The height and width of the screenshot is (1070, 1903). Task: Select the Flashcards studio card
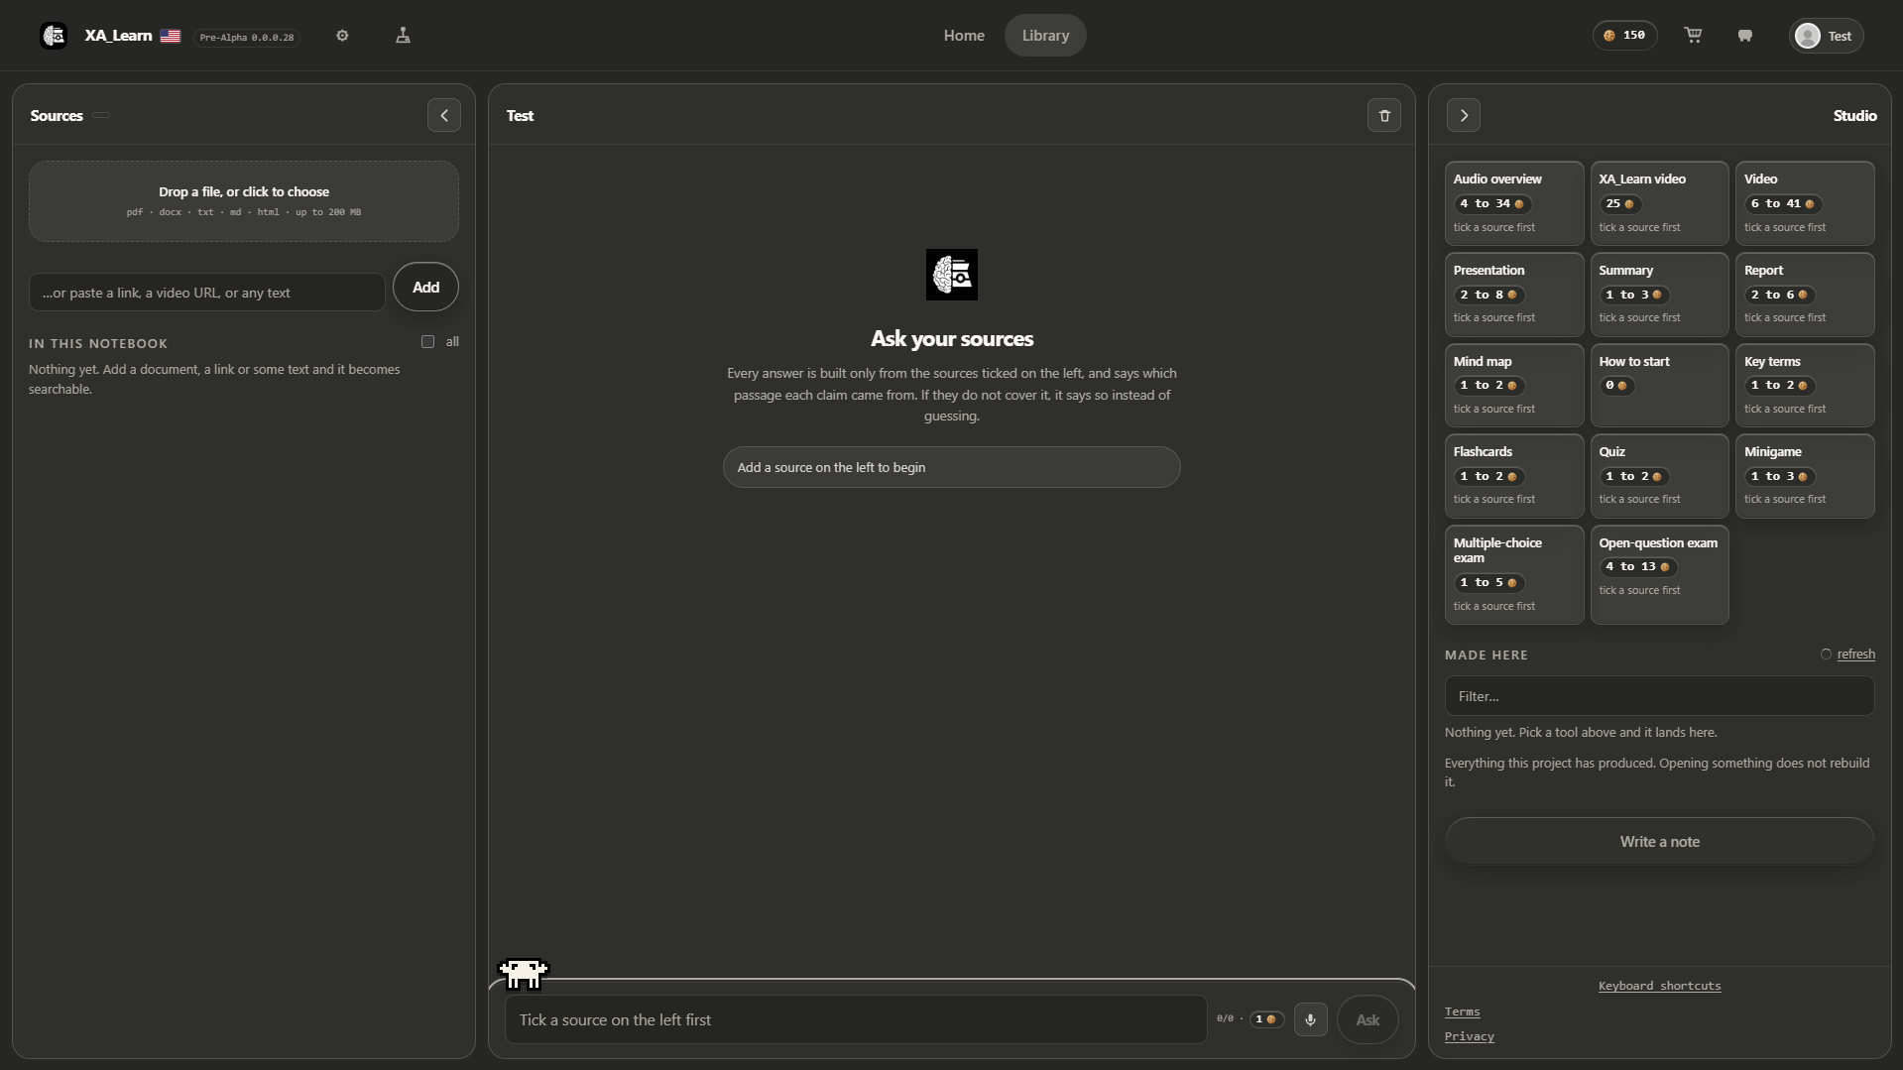(1514, 476)
